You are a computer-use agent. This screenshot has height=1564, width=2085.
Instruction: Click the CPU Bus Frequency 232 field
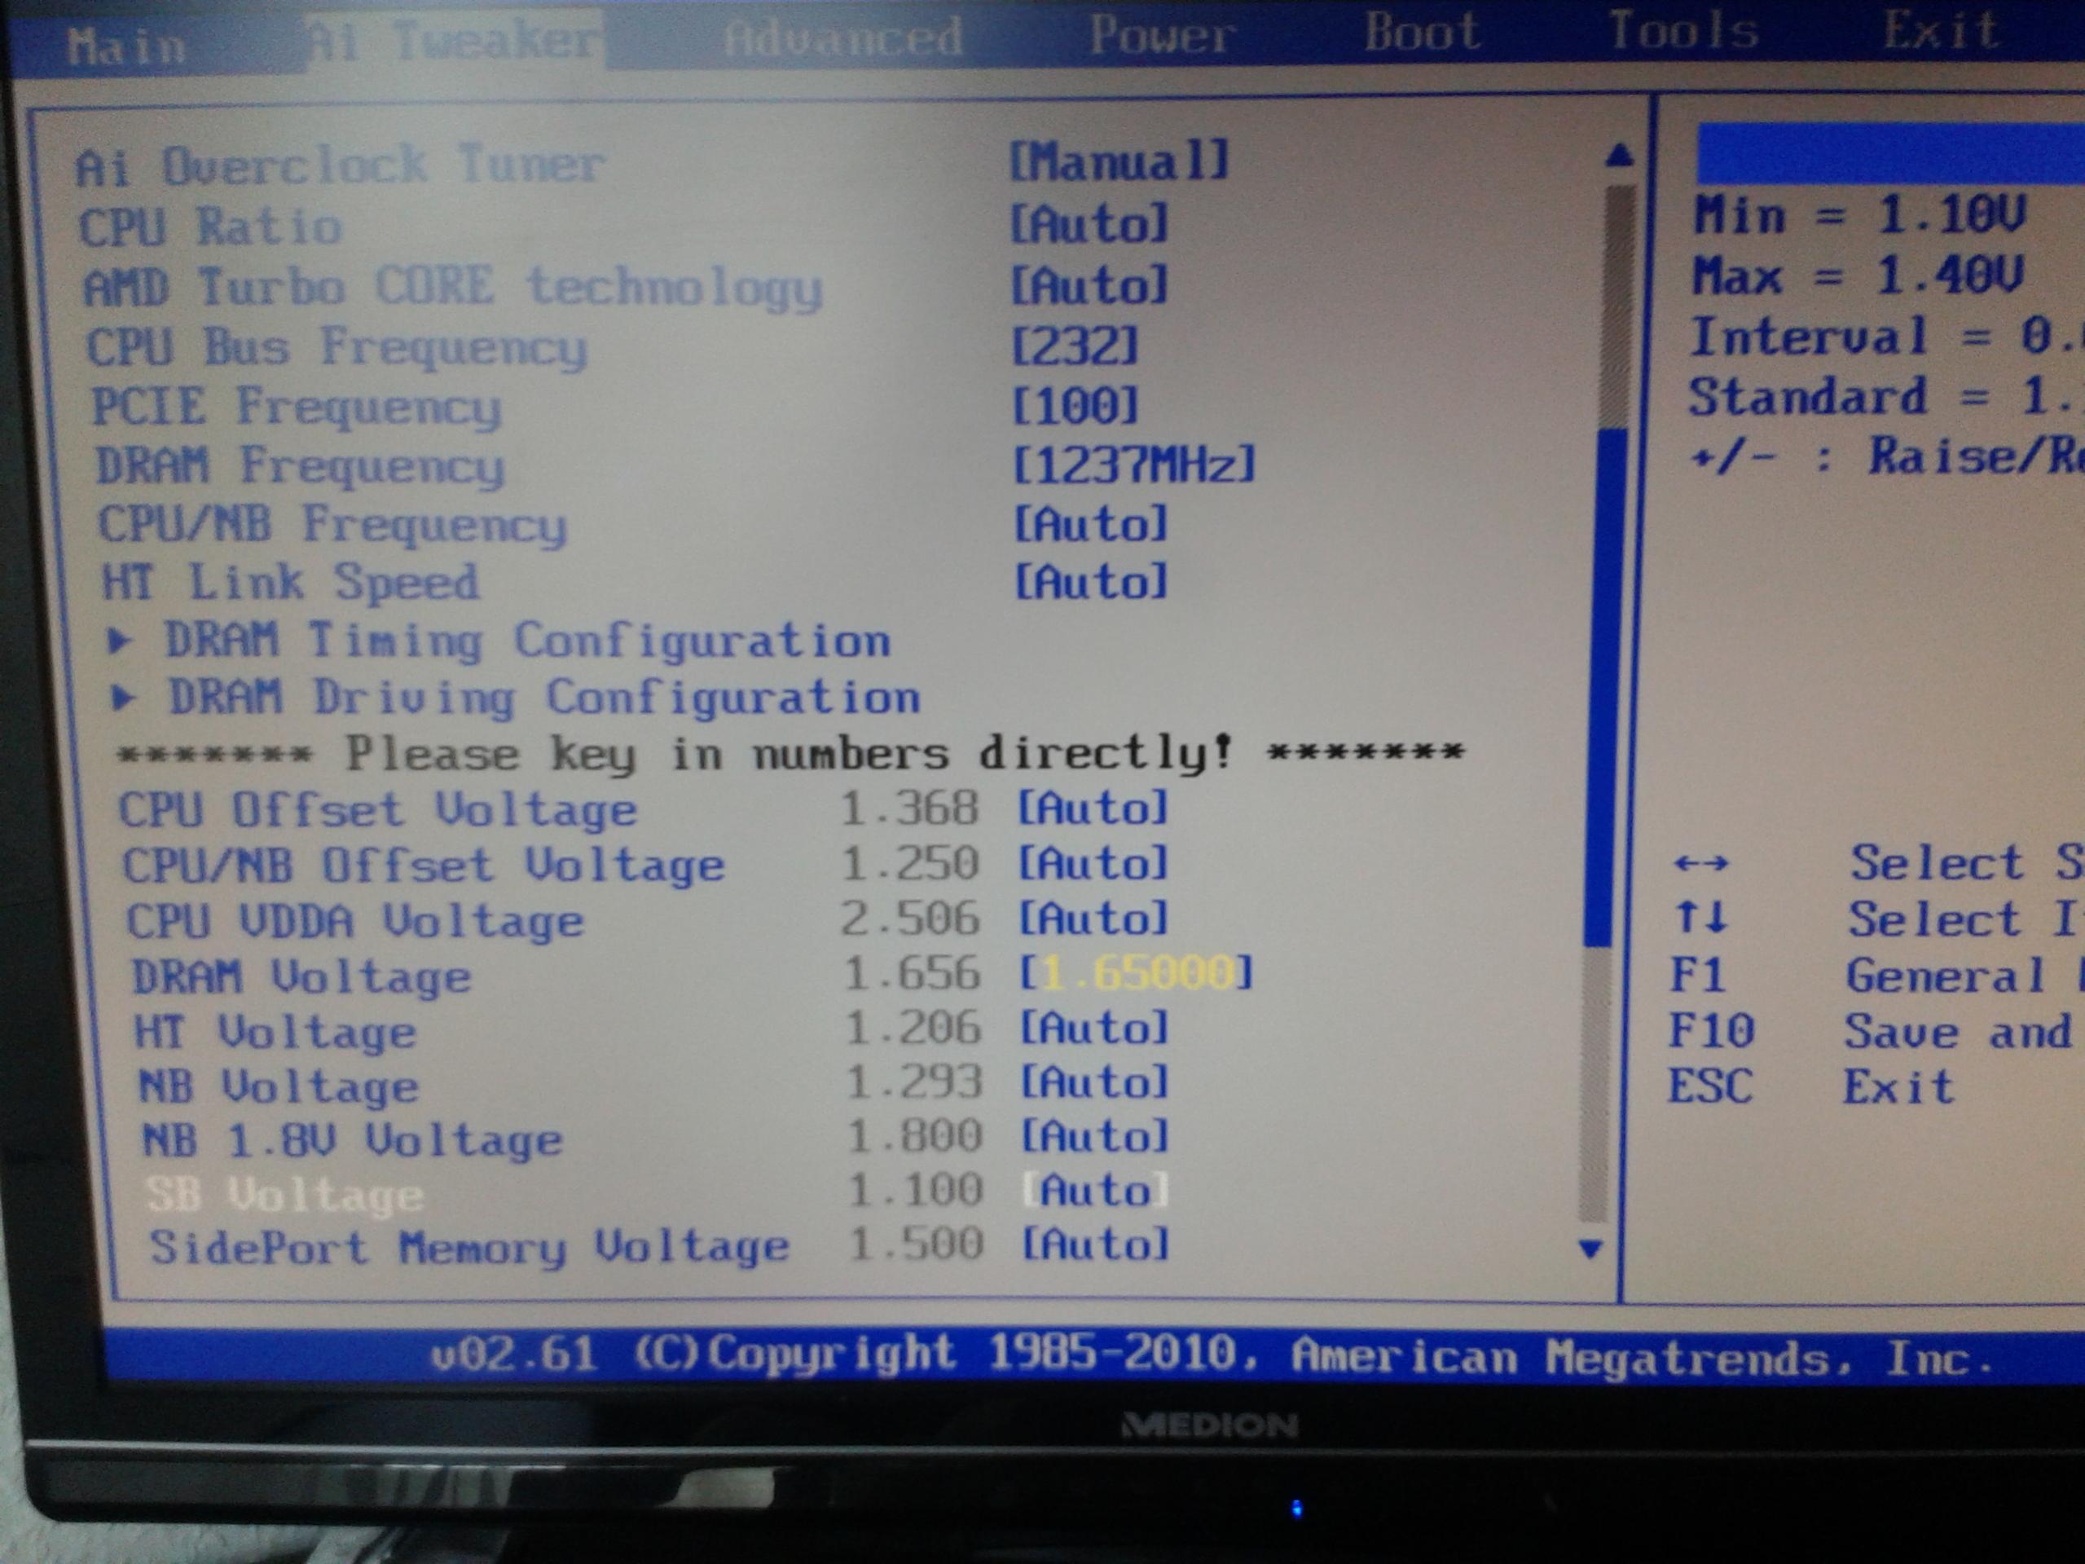coord(1075,346)
